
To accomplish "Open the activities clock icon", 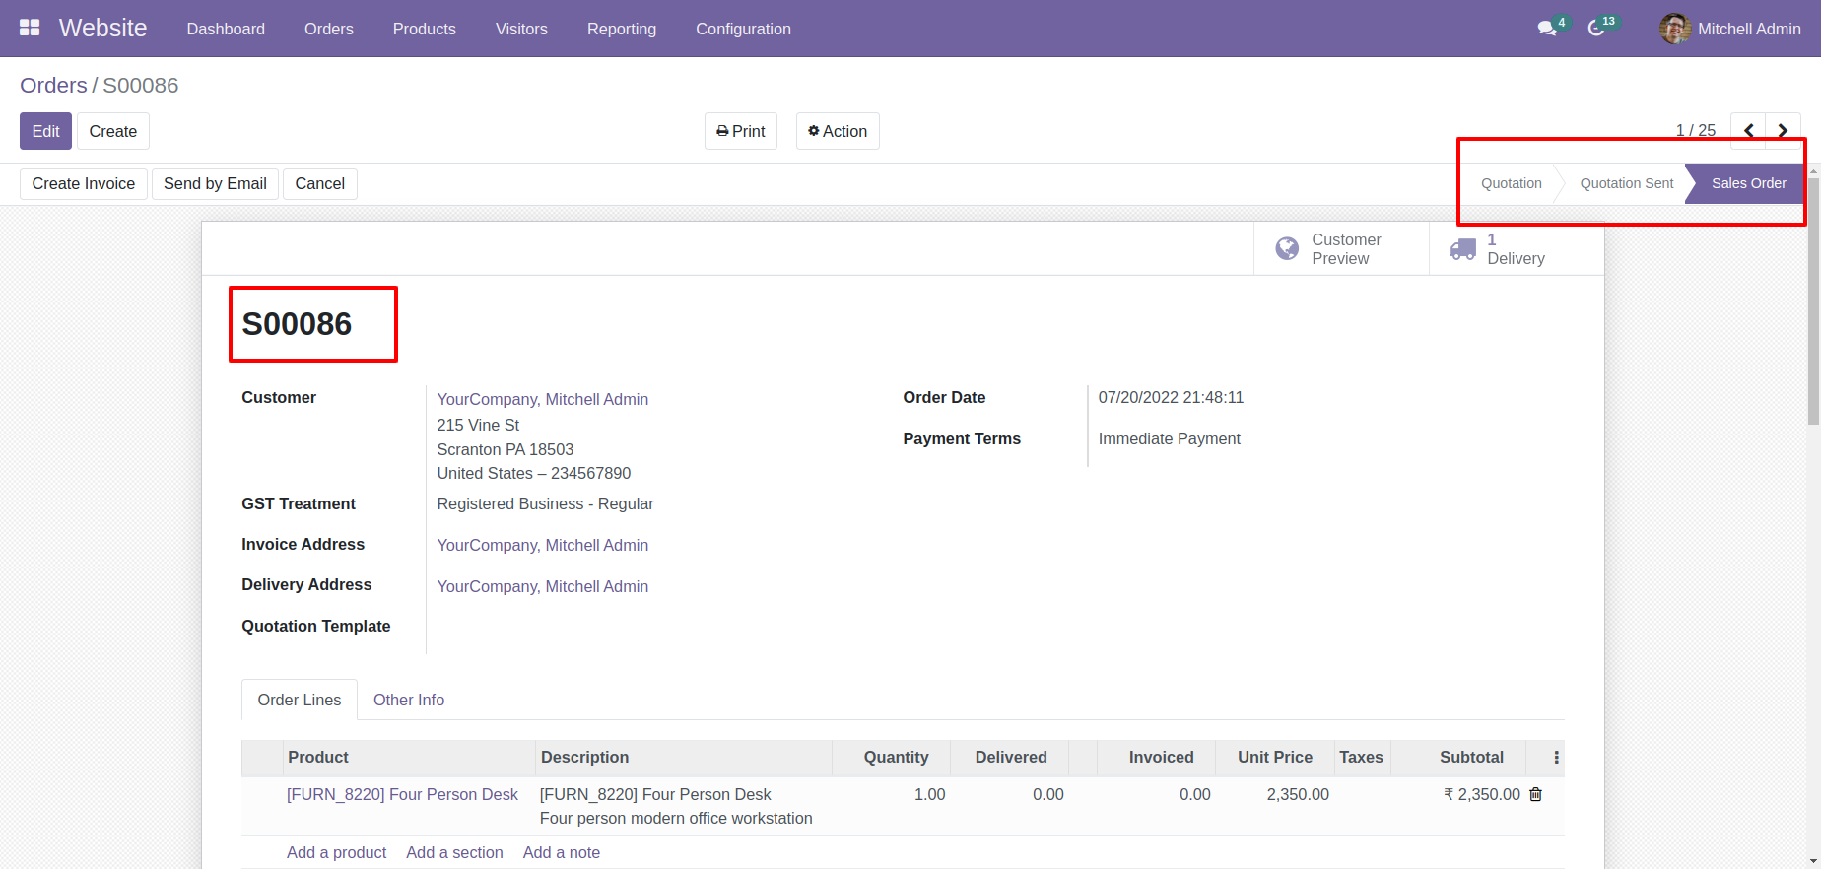I will (1596, 29).
